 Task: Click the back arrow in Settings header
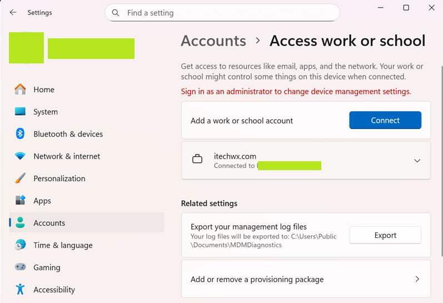[13, 12]
